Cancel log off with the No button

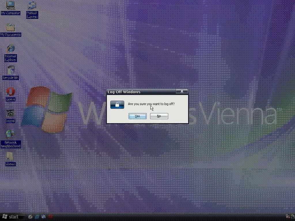click(x=159, y=116)
